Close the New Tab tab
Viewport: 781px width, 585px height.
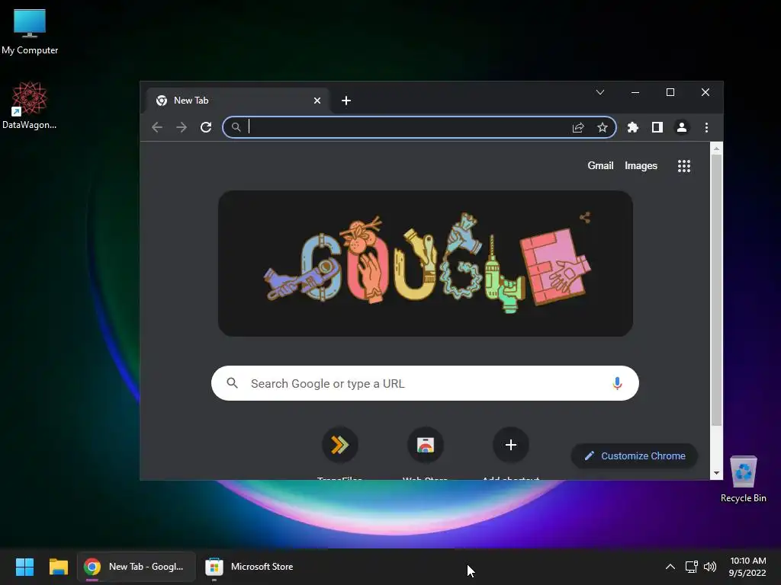coord(317,101)
